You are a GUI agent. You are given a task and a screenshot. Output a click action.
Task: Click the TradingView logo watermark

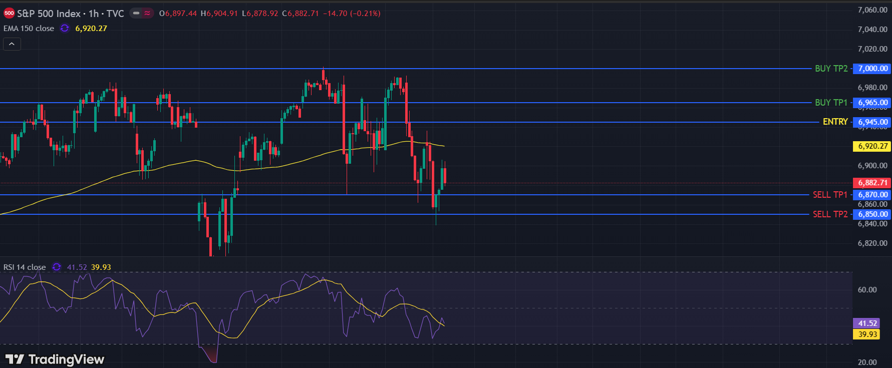[x=55, y=359]
